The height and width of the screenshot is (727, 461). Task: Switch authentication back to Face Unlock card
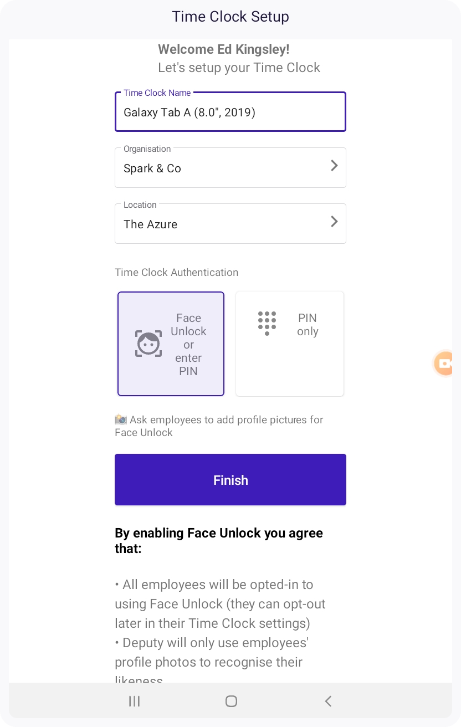(x=171, y=344)
